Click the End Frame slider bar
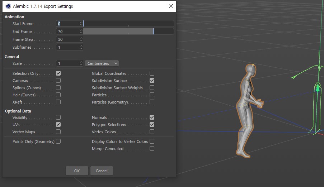The image size is (324, 187). [x=128, y=32]
